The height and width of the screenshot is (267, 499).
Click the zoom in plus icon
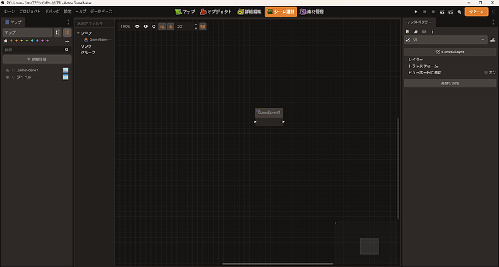point(154,27)
